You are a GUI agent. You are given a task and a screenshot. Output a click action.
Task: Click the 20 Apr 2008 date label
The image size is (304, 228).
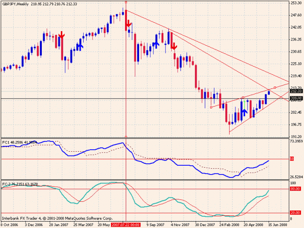click(253, 225)
